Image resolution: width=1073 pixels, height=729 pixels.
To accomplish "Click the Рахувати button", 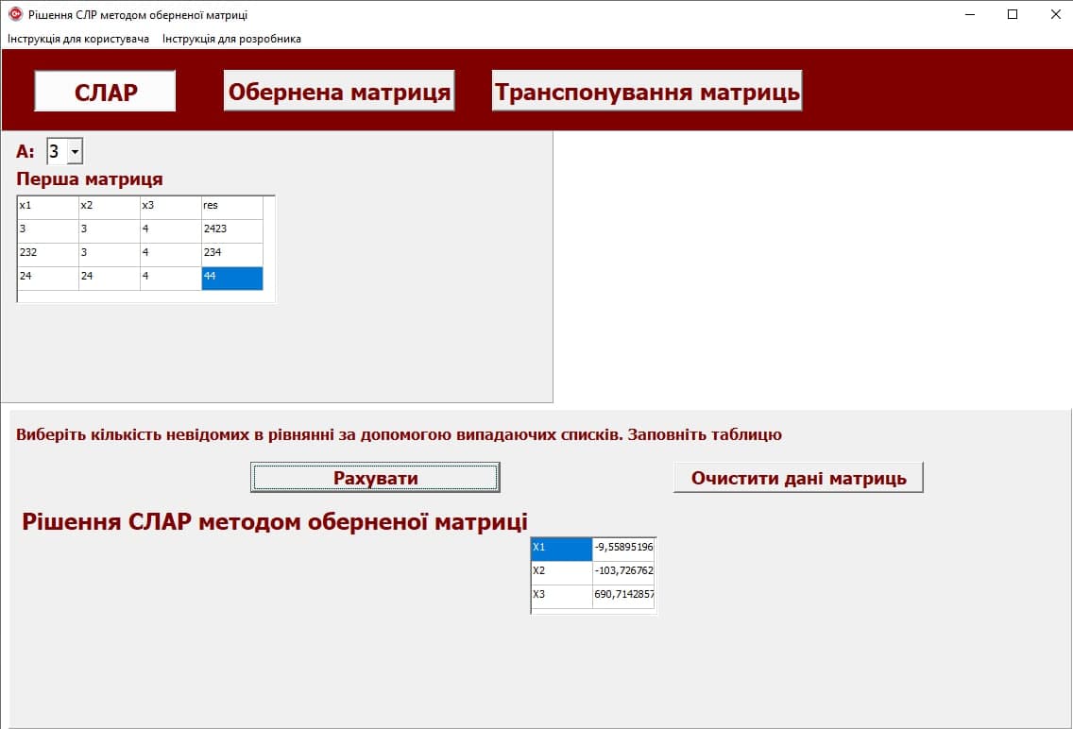I will tap(375, 477).
